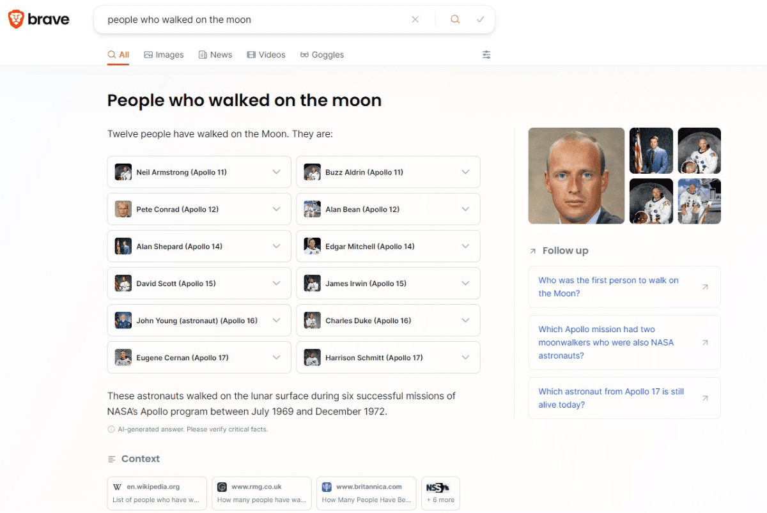Switch to the Videos tab
The image size is (767, 513).
[266, 55]
